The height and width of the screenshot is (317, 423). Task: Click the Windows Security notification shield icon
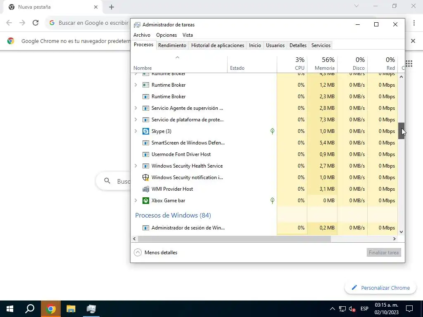[146, 177]
